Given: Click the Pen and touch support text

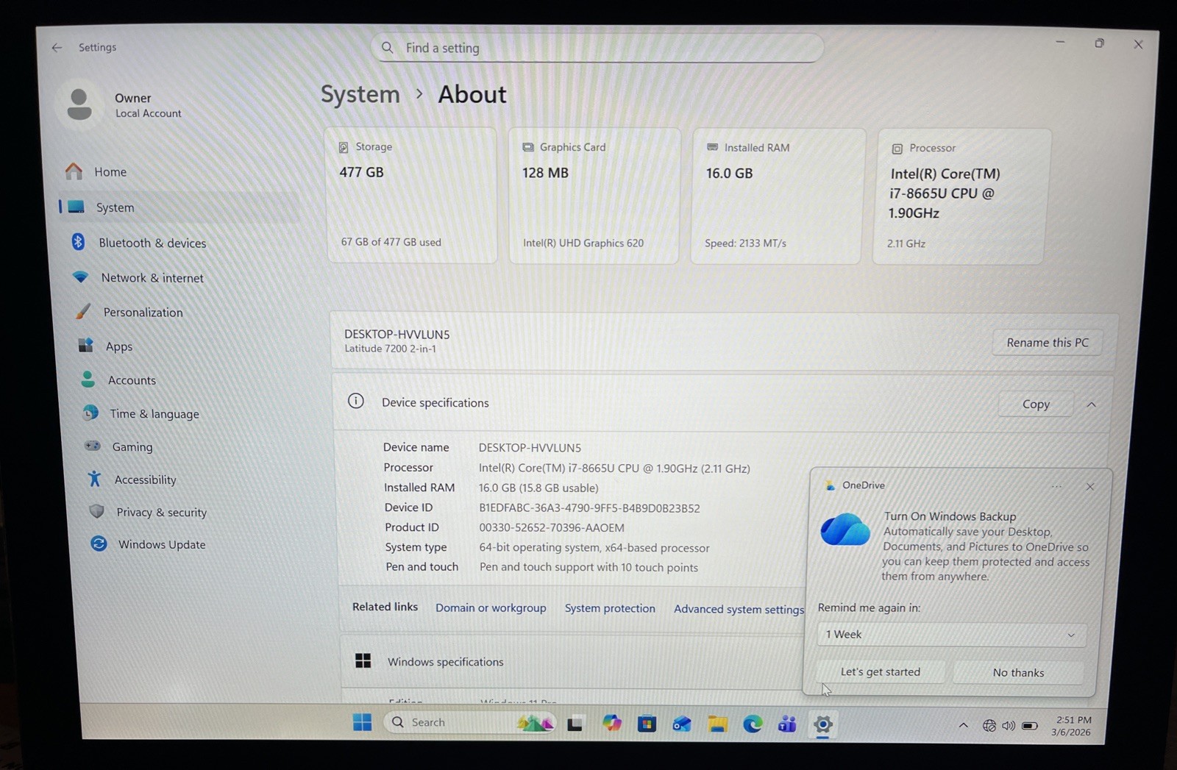Looking at the screenshot, I should pos(588,567).
